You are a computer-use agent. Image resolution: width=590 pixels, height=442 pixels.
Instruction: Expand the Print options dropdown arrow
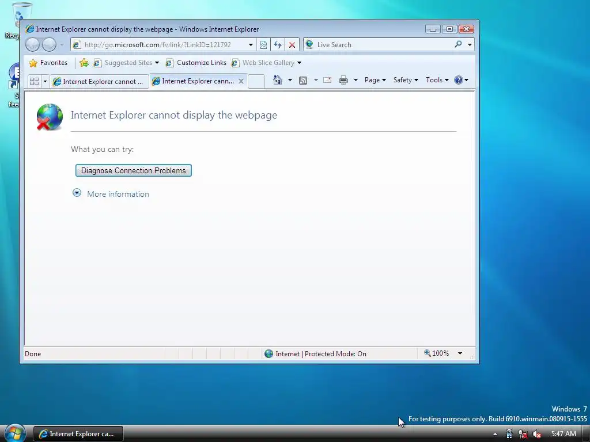(x=355, y=80)
